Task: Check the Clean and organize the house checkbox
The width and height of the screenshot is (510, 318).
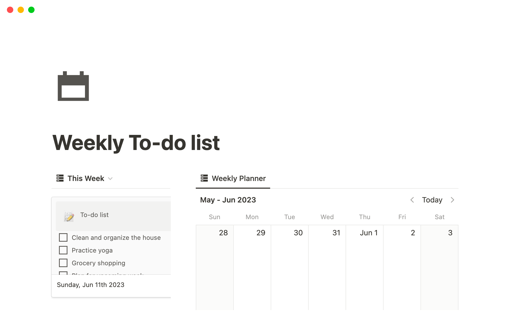Action: pos(63,237)
